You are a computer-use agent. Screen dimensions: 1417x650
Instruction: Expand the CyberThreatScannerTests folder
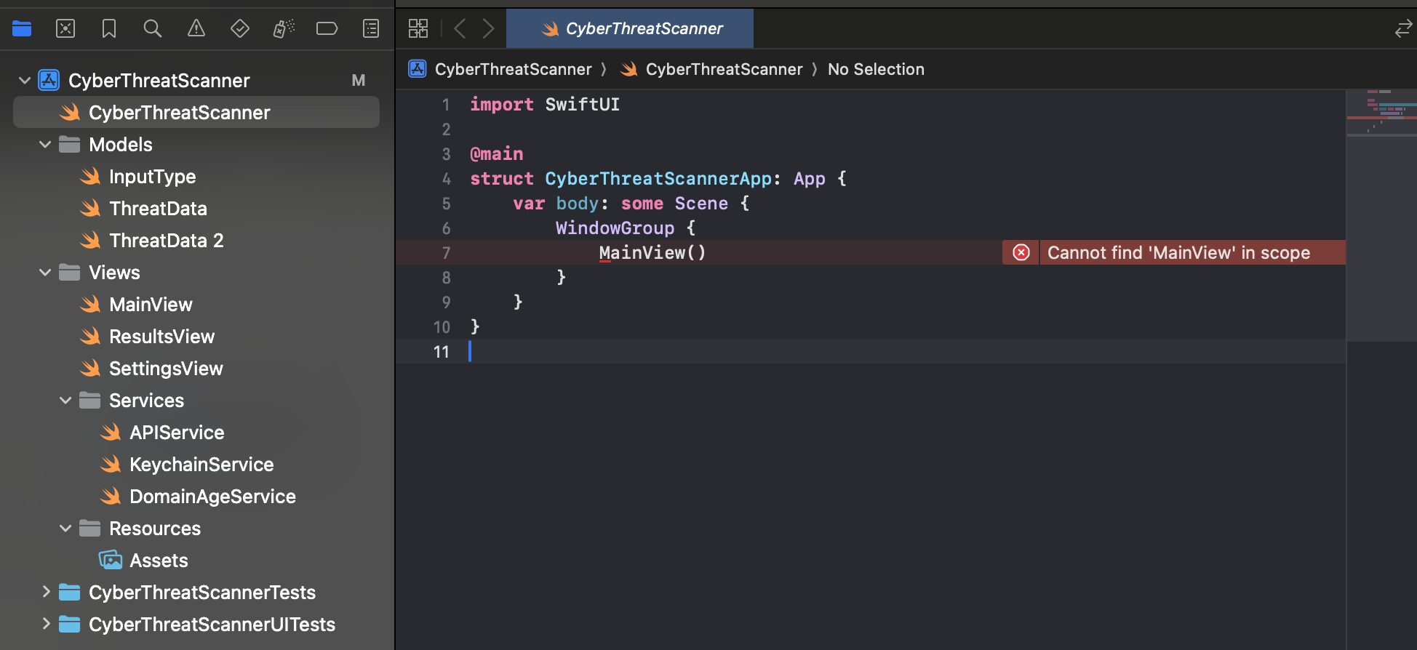pyautogui.click(x=46, y=591)
